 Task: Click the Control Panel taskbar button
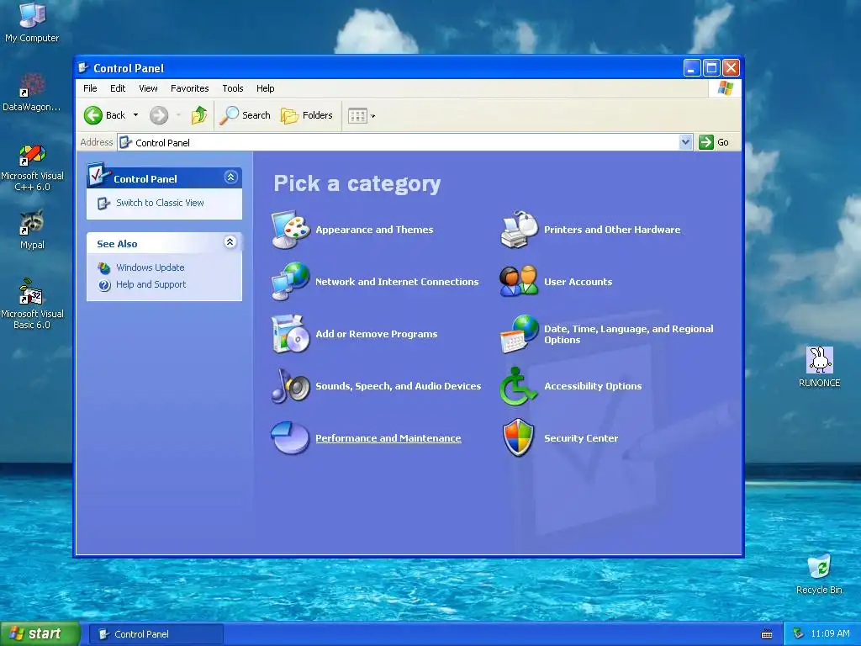pyautogui.click(x=156, y=634)
